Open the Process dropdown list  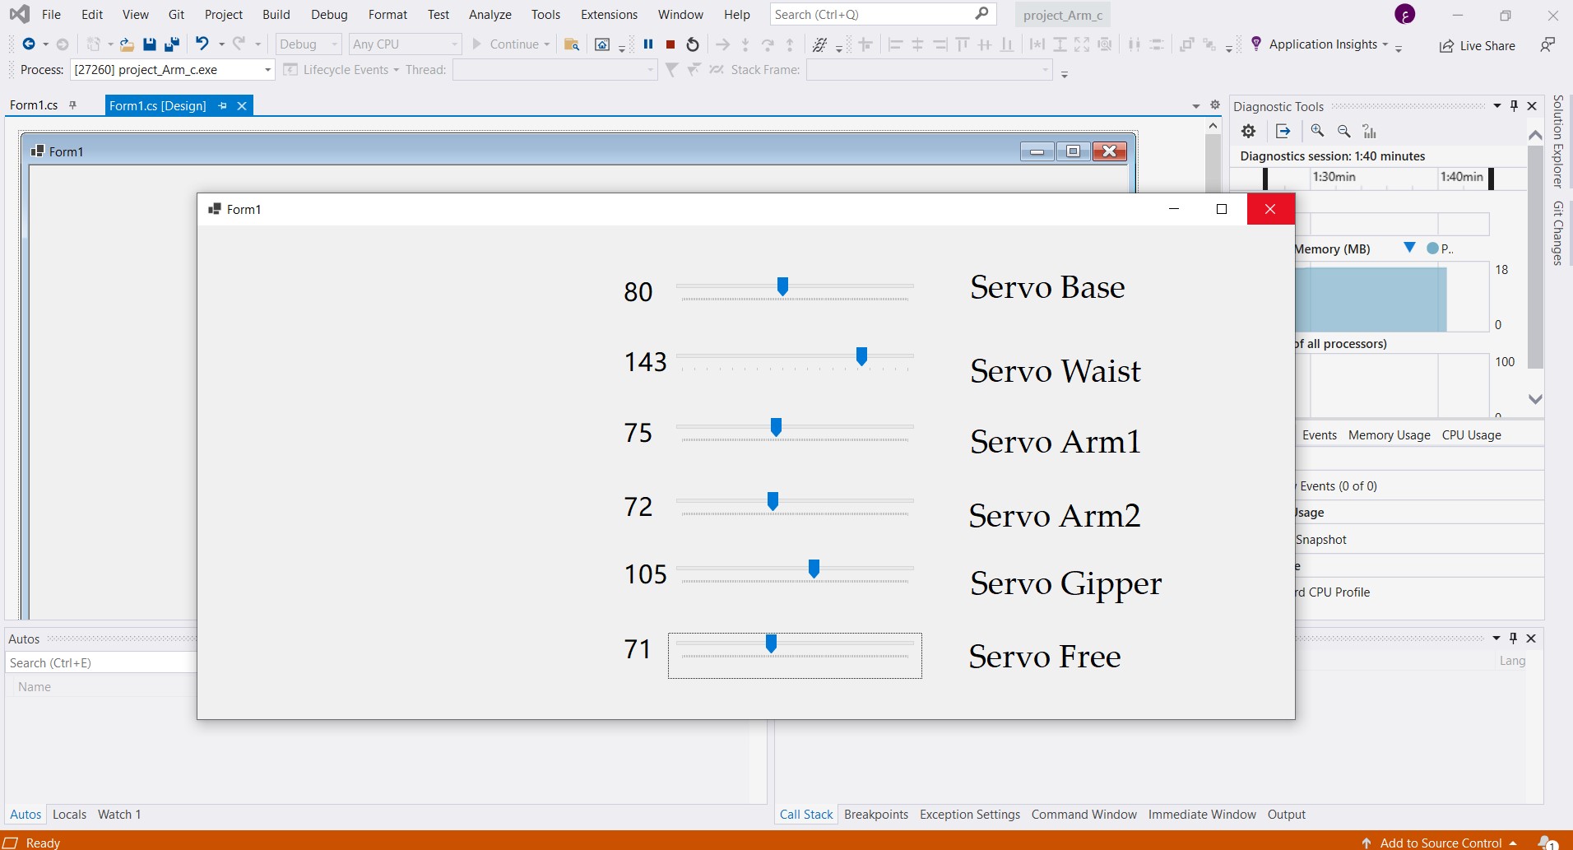[267, 70]
